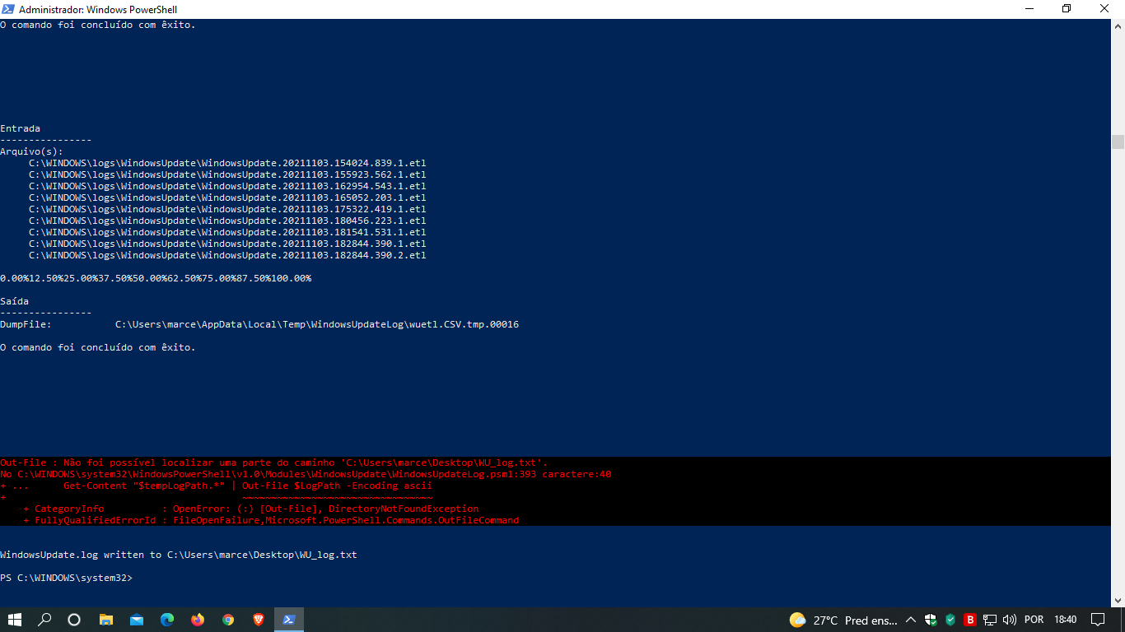Open the network tray icon
Viewport: 1125px width, 632px height.
(990, 620)
